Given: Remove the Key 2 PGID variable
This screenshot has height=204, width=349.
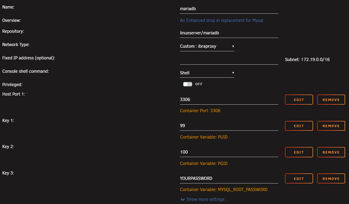Looking at the screenshot, I should click(x=331, y=152).
